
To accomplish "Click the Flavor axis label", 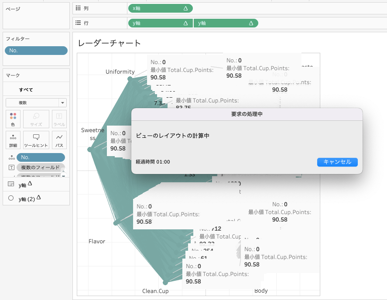I will click(x=97, y=241).
